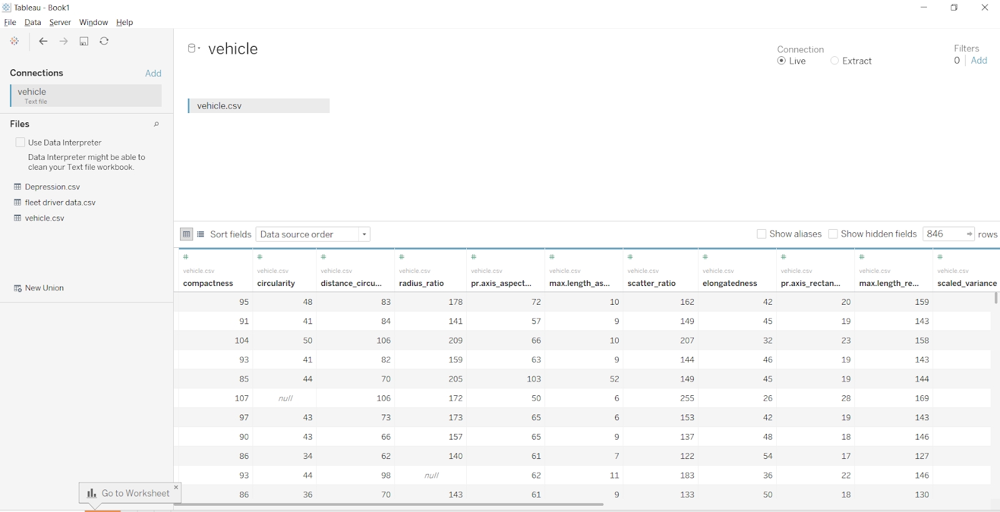
Task: Open the Server menu
Action: pyautogui.click(x=60, y=22)
